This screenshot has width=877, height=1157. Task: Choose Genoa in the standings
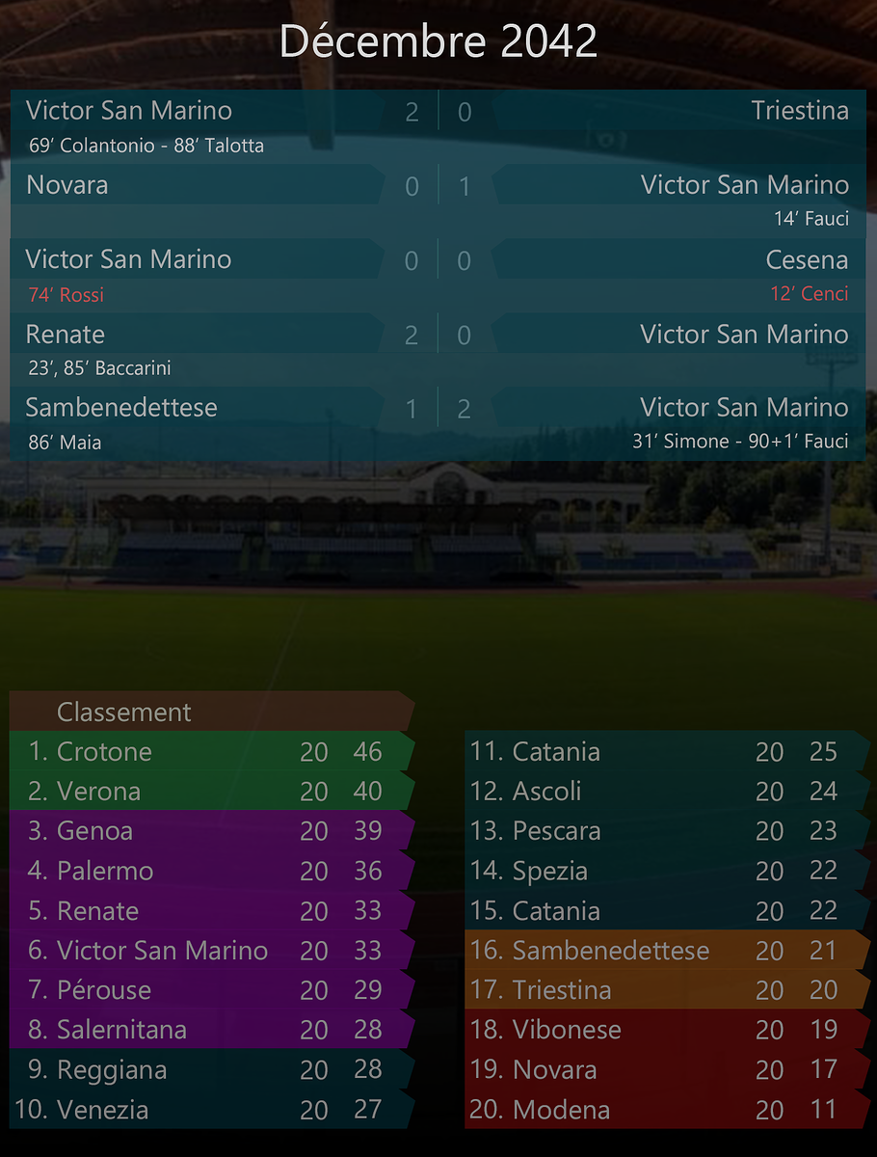(212, 831)
